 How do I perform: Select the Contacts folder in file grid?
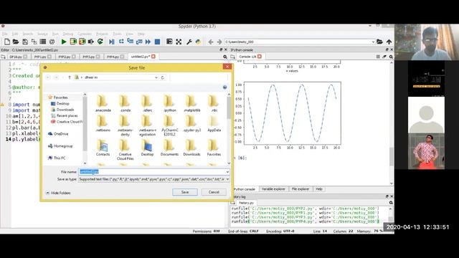(103, 148)
